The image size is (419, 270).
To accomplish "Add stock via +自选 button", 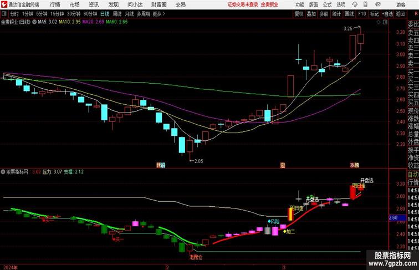I will (387, 14).
